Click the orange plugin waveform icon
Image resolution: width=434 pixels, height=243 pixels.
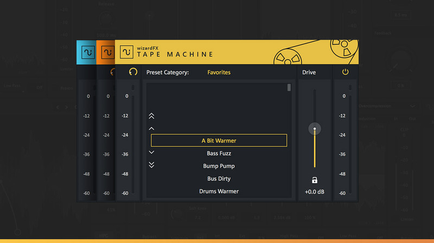[107, 52]
